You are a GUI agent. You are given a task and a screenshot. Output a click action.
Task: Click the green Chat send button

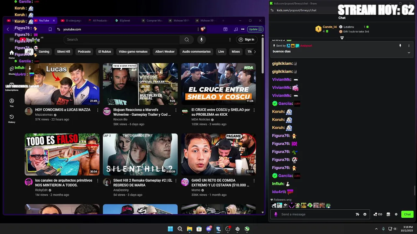[x=407, y=214]
